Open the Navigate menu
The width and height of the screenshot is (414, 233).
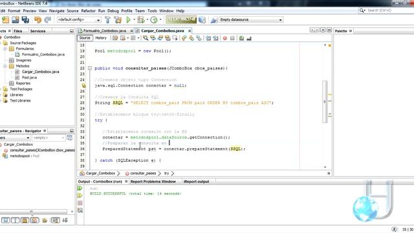(x=57, y=11)
